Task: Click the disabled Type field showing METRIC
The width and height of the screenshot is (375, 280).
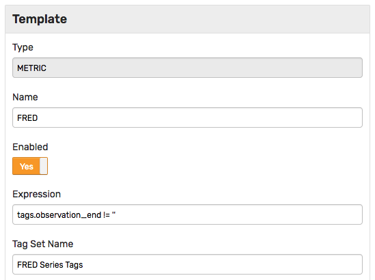Action: coord(187,68)
